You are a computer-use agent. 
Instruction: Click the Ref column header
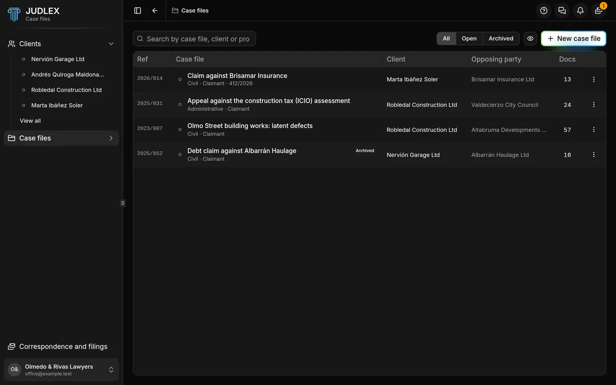point(143,59)
